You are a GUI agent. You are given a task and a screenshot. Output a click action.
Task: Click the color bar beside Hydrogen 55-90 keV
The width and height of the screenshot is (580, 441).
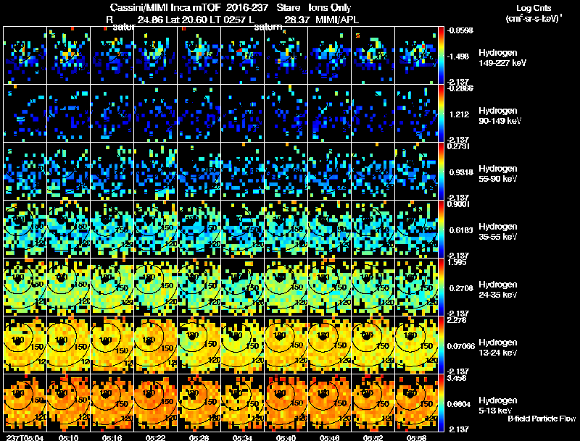(x=441, y=172)
